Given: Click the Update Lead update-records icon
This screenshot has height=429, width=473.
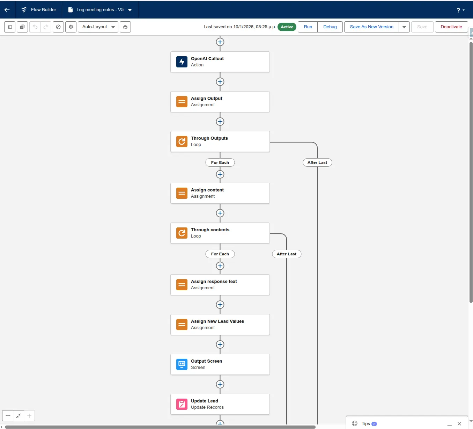Looking at the screenshot, I should tap(182, 404).
